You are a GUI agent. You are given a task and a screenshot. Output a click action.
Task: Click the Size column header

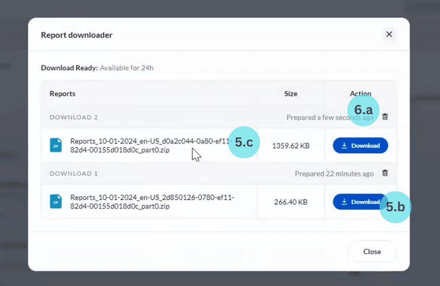[x=290, y=94]
